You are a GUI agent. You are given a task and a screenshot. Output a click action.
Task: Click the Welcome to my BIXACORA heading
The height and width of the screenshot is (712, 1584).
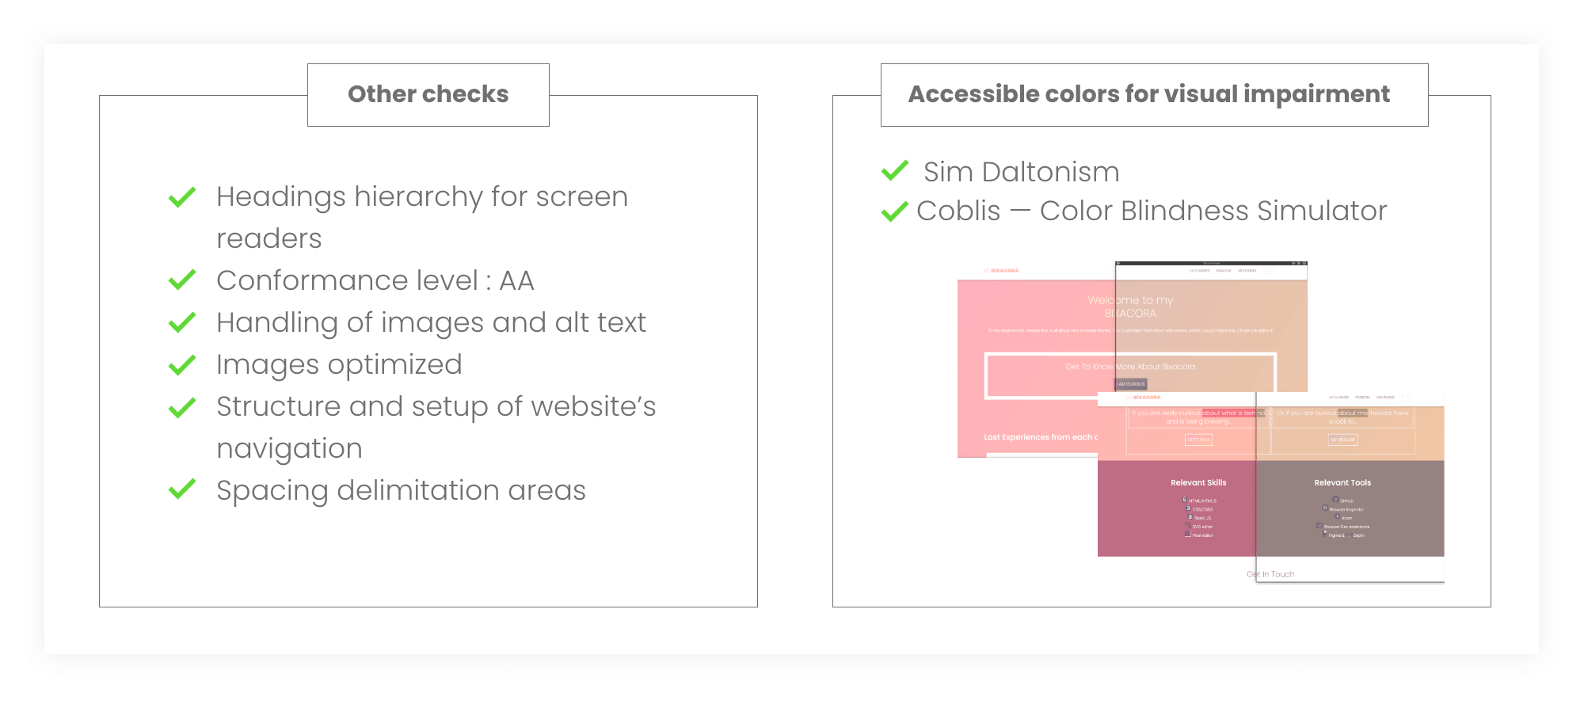click(x=1130, y=307)
